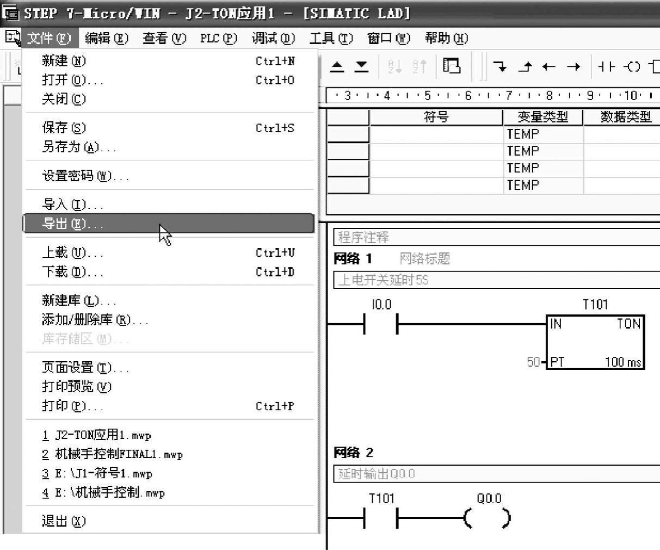The width and height of the screenshot is (660, 550).
Task: Insert a line up branch
Action: 525,67
